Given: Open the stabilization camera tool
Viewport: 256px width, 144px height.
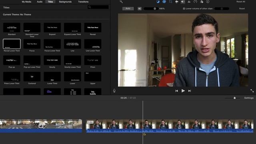Looking at the screenshot, I should point(177,2).
